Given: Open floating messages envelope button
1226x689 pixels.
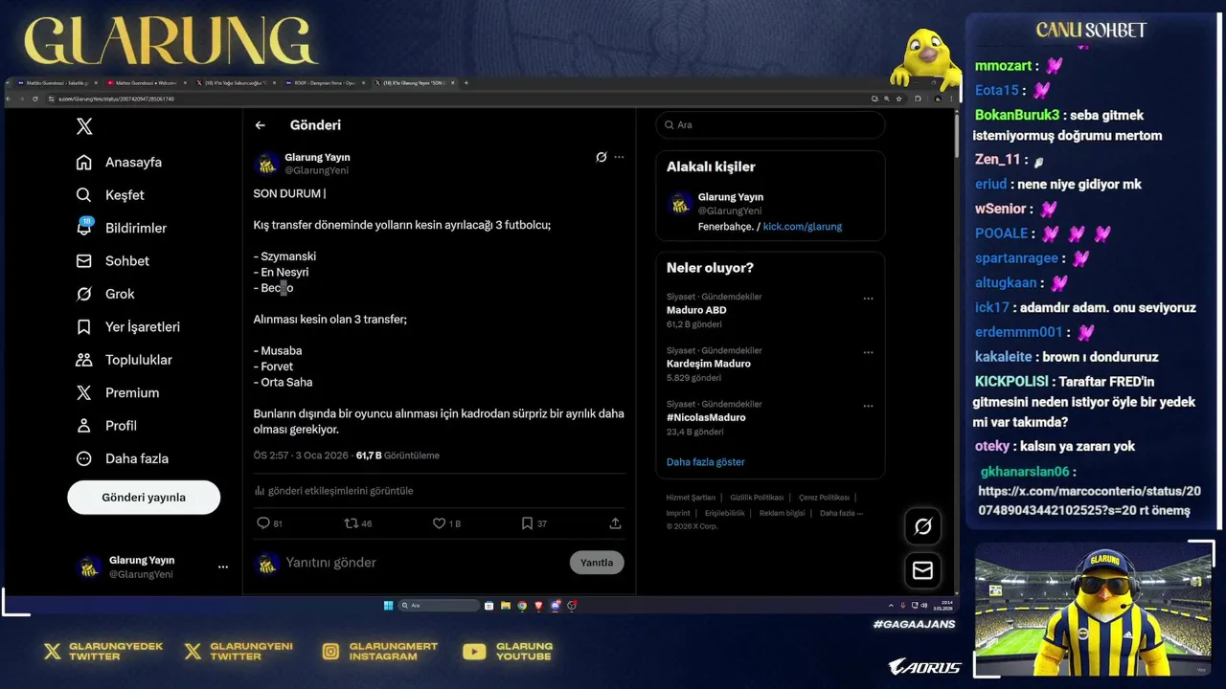Looking at the screenshot, I should click(x=923, y=570).
